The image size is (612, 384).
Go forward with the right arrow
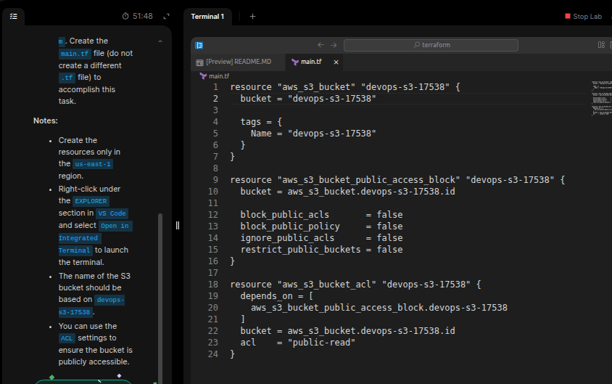334,45
